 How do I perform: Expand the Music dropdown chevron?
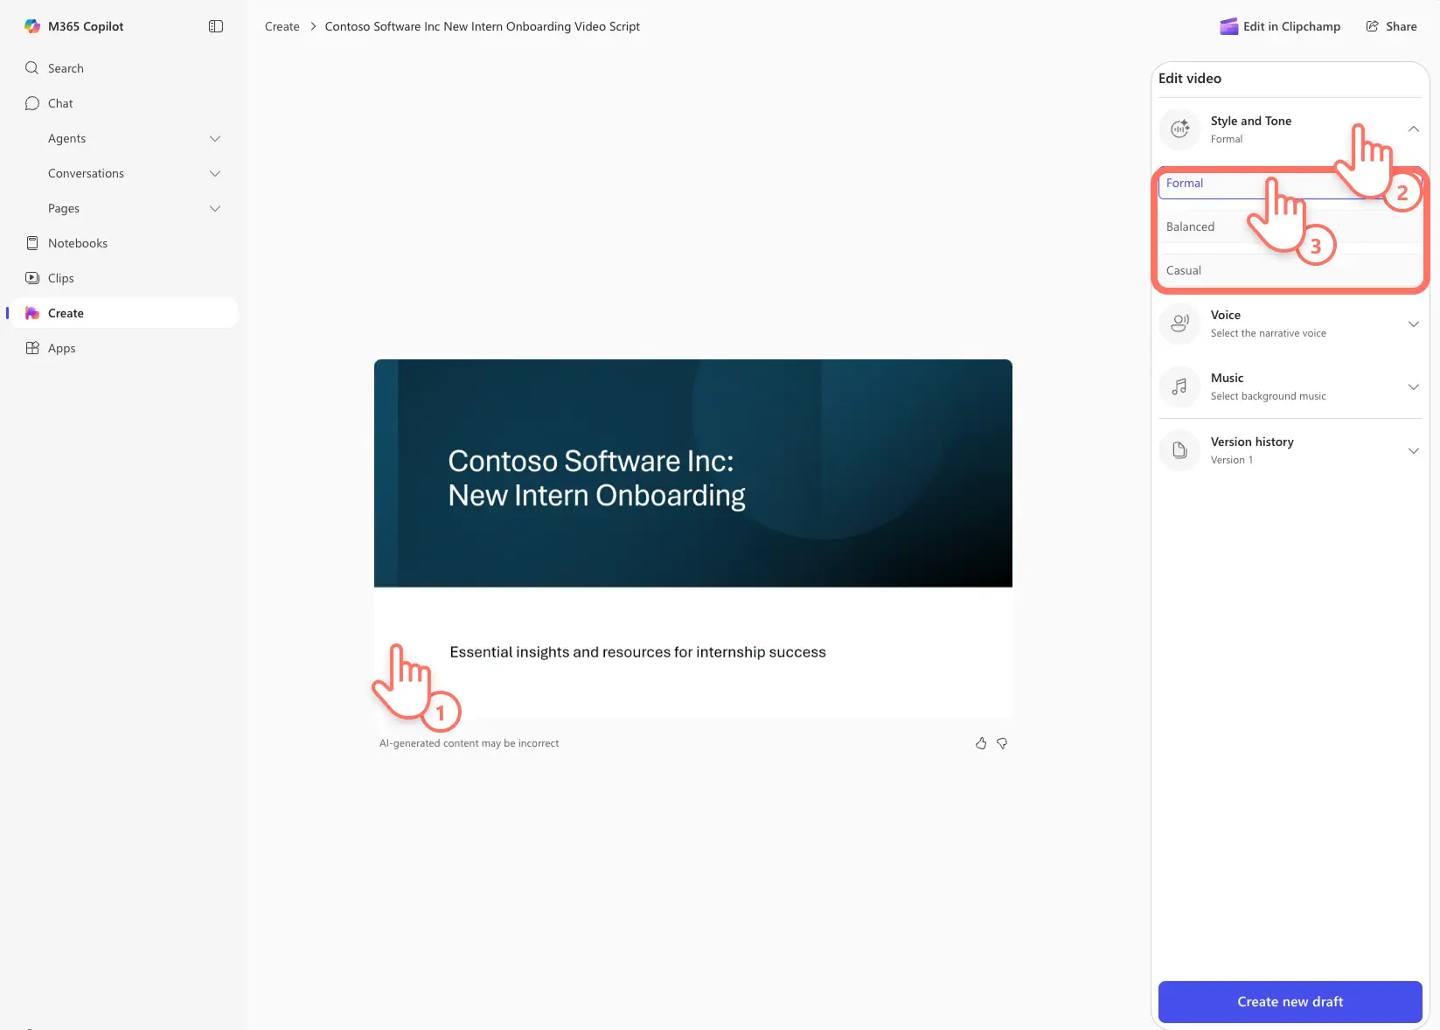pos(1414,386)
